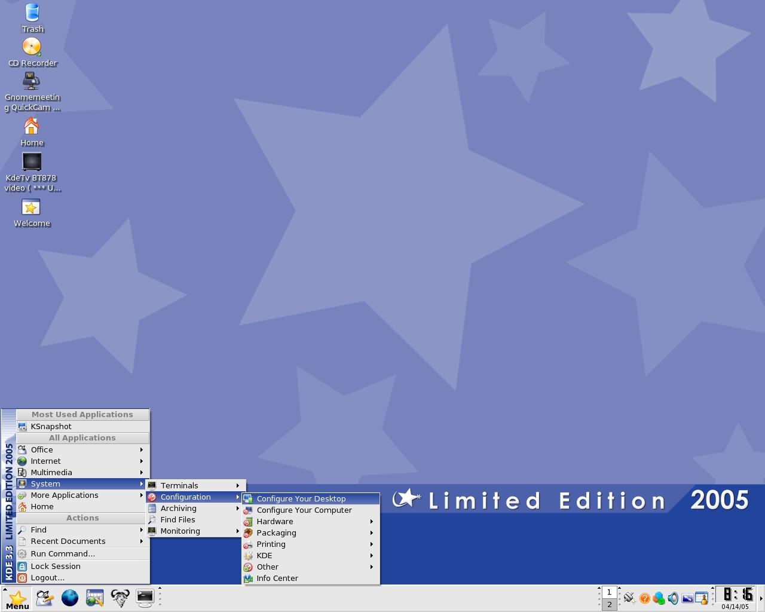Choose Lock Session from the menu
The width and height of the screenshot is (765, 612).
coord(82,567)
